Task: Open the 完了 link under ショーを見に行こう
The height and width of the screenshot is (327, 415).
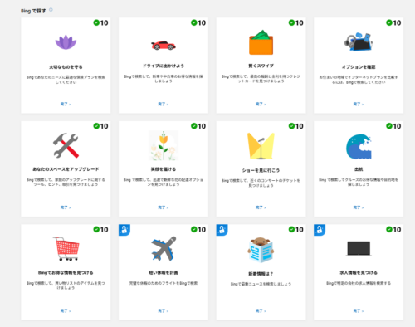Action: (261, 207)
